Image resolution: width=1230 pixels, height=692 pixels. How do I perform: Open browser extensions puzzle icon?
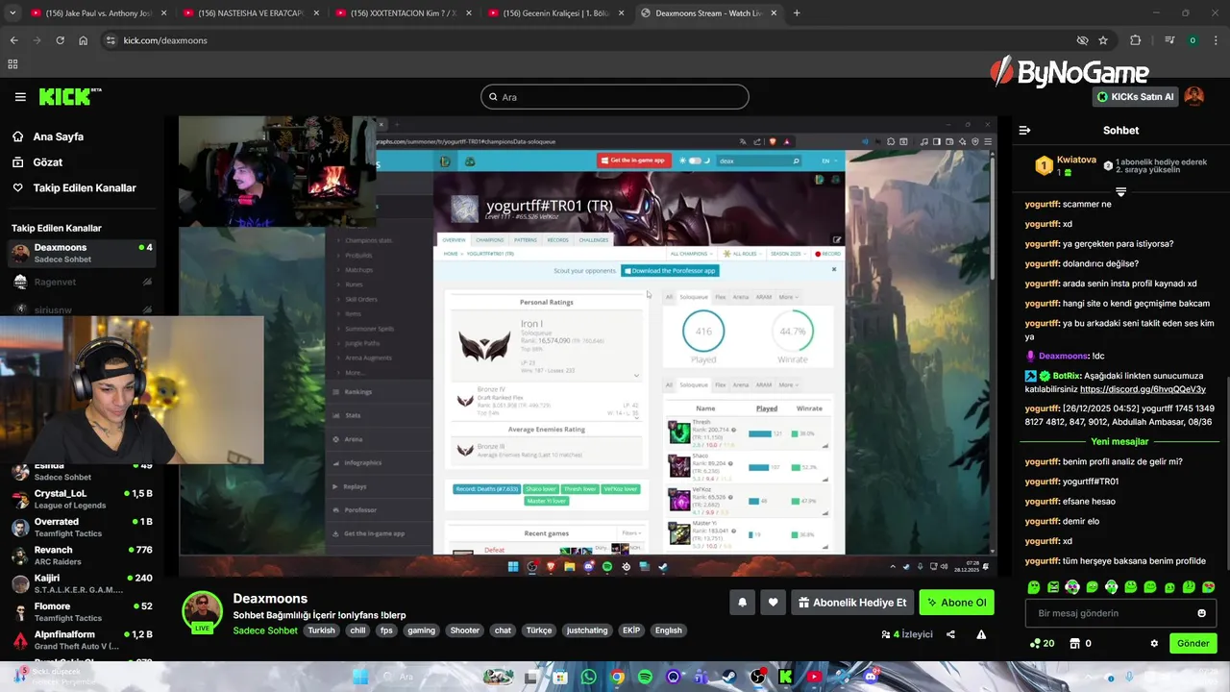click(1136, 40)
